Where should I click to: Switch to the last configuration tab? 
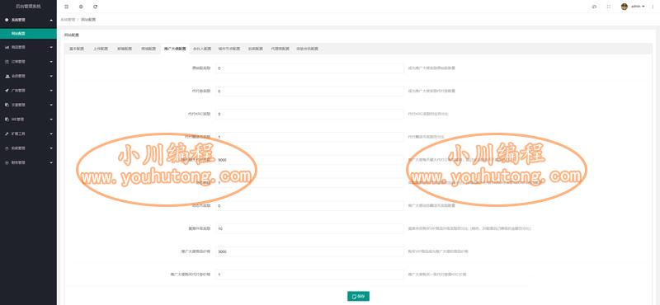point(307,49)
